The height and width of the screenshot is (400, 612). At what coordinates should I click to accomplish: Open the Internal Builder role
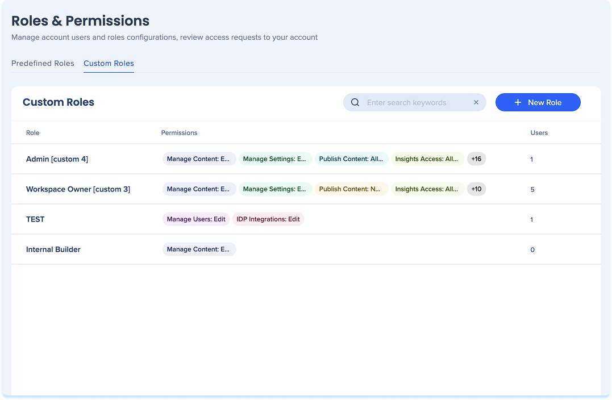click(53, 249)
